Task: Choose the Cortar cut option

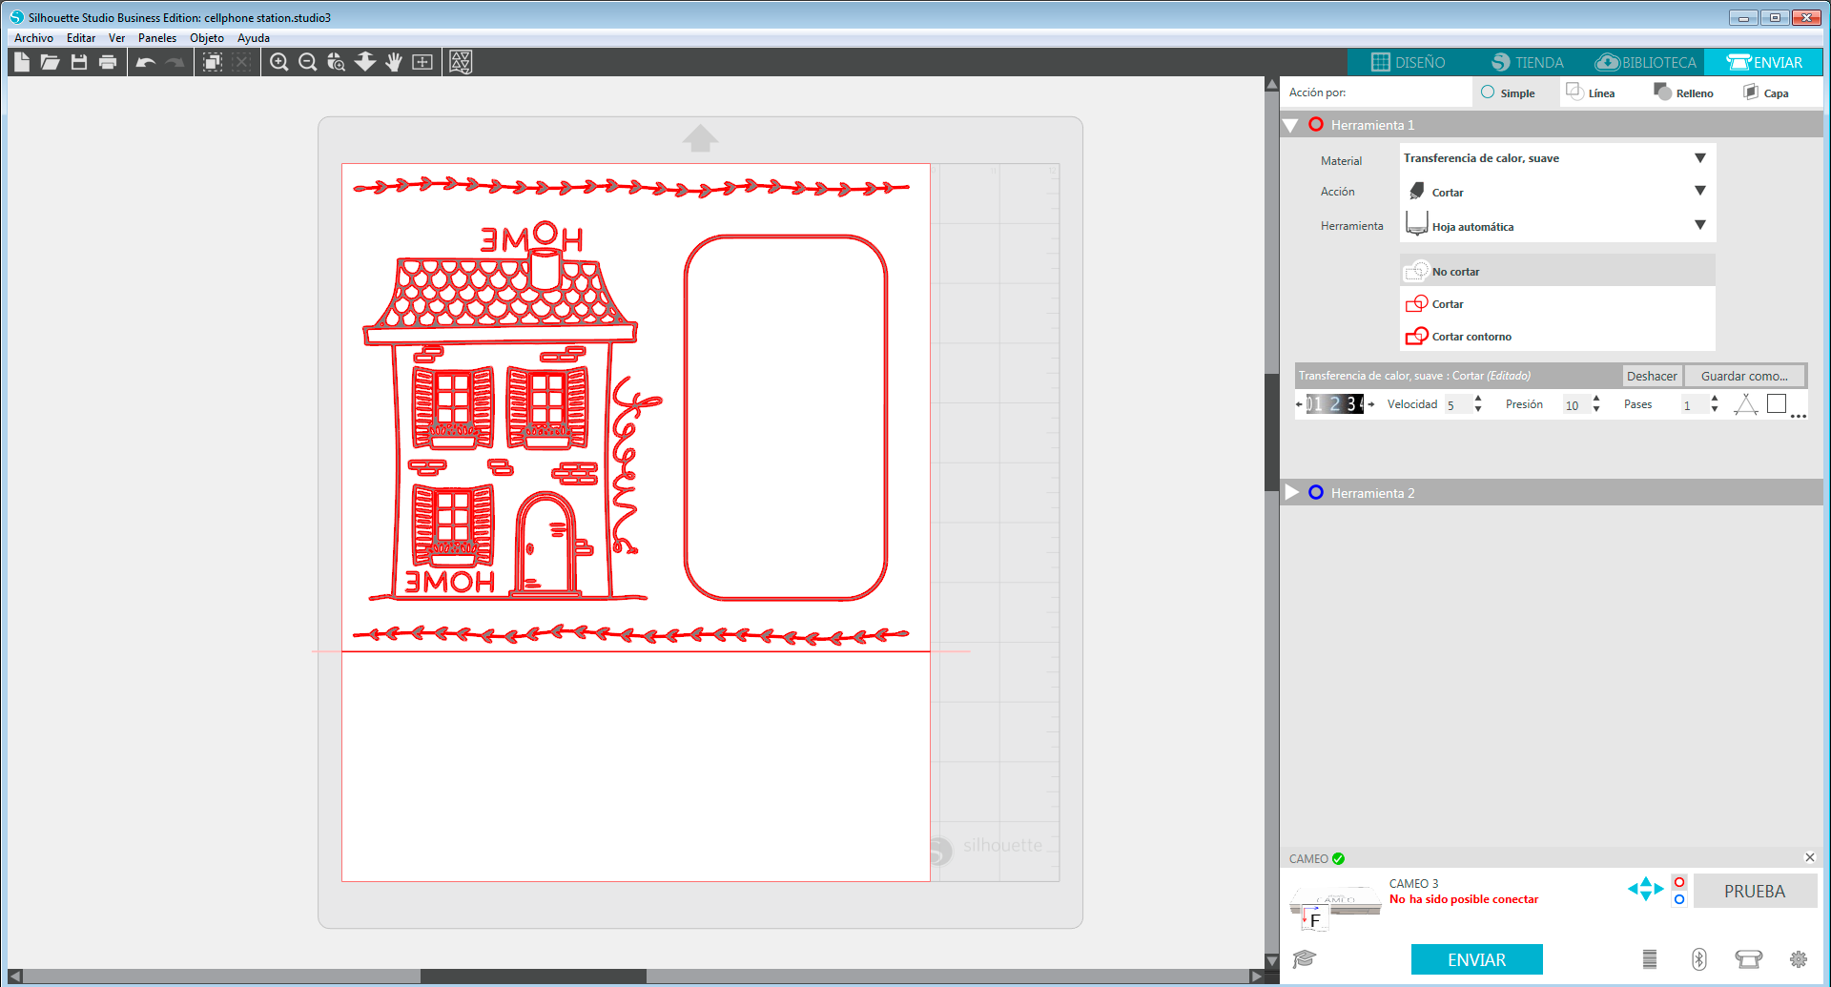Action: click(1557, 303)
